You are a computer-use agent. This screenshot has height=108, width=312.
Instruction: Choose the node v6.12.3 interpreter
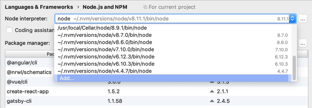171,56
